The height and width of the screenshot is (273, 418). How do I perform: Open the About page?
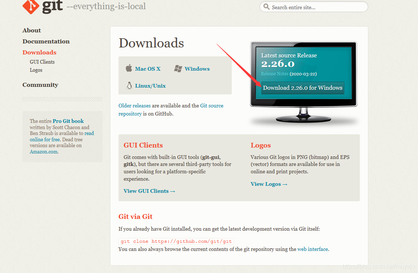coord(32,31)
